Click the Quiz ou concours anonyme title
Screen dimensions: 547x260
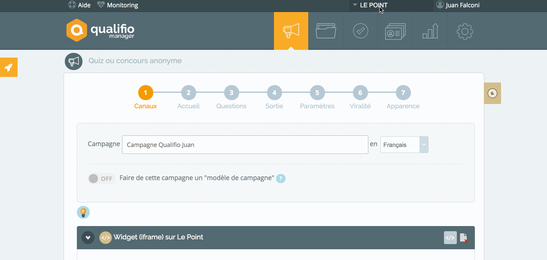coord(135,61)
